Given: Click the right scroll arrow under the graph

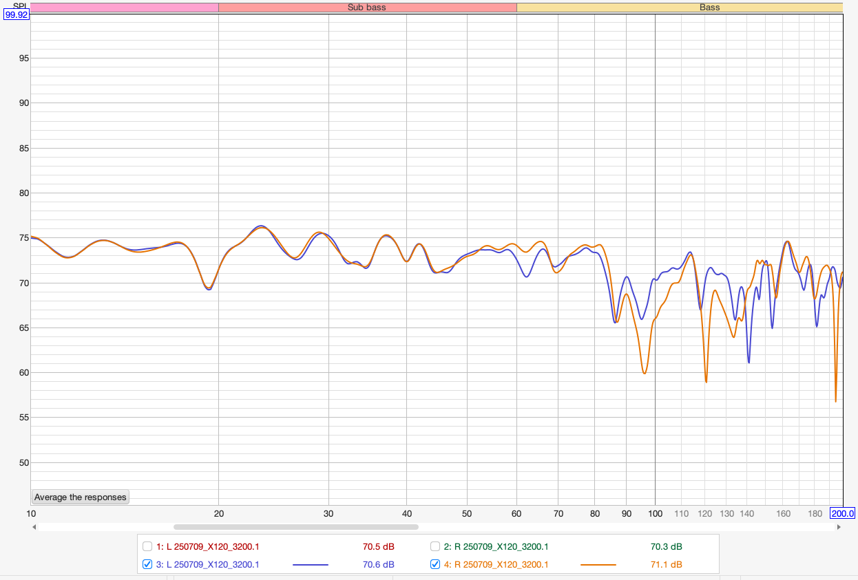Looking at the screenshot, I should [839, 527].
